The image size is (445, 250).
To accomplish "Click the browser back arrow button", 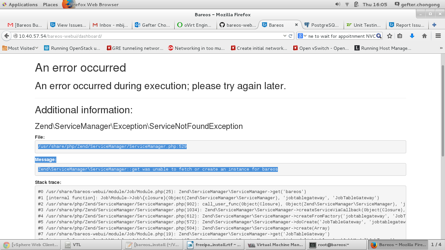I will tap(6, 36).
